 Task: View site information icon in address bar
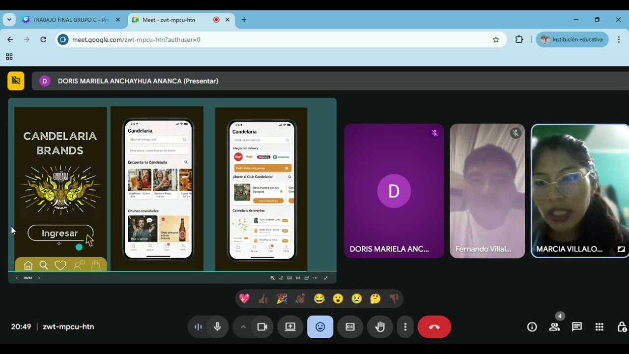63,39
